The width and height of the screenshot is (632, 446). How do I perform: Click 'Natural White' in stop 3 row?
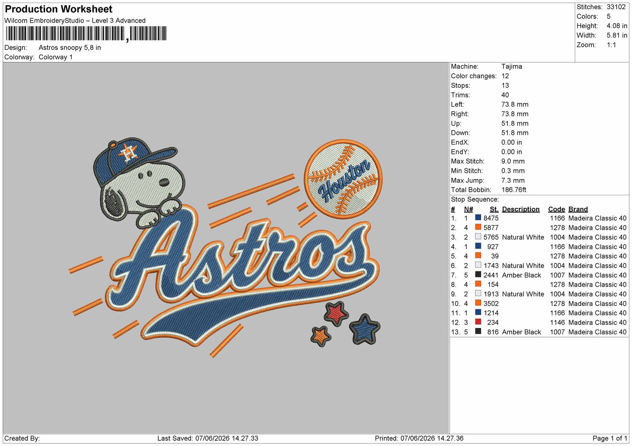523,237
